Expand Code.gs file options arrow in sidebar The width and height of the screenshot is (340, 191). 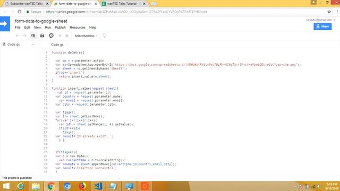(x=33, y=45)
